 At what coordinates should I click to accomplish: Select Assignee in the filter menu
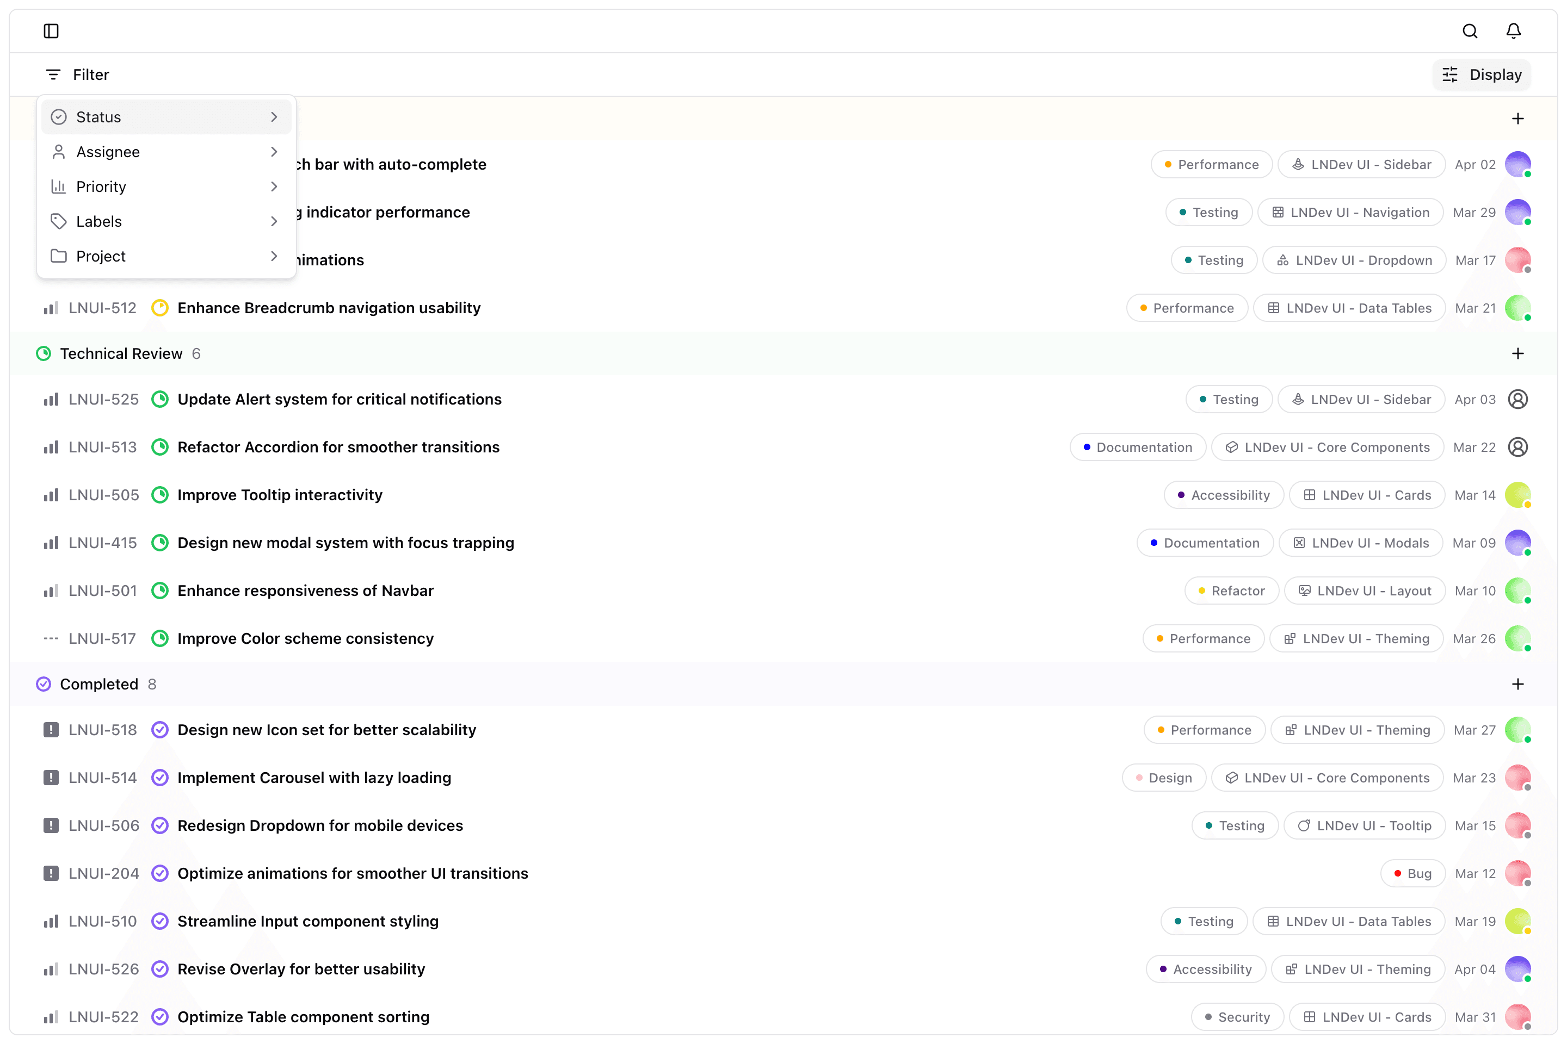(x=166, y=152)
